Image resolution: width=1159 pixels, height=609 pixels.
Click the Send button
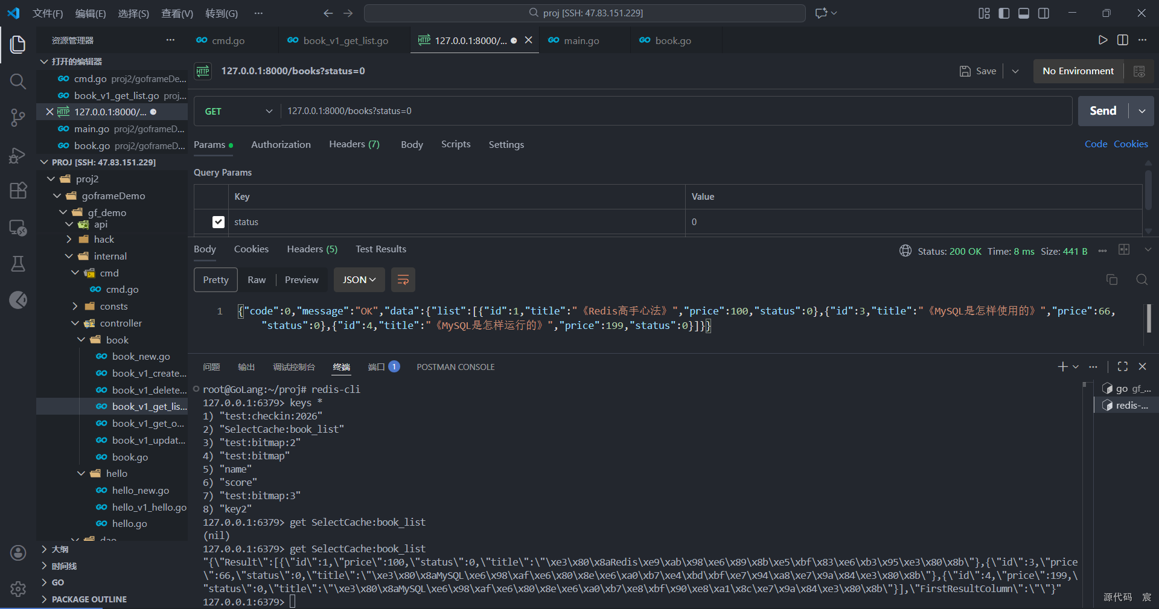[x=1103, y=111]
